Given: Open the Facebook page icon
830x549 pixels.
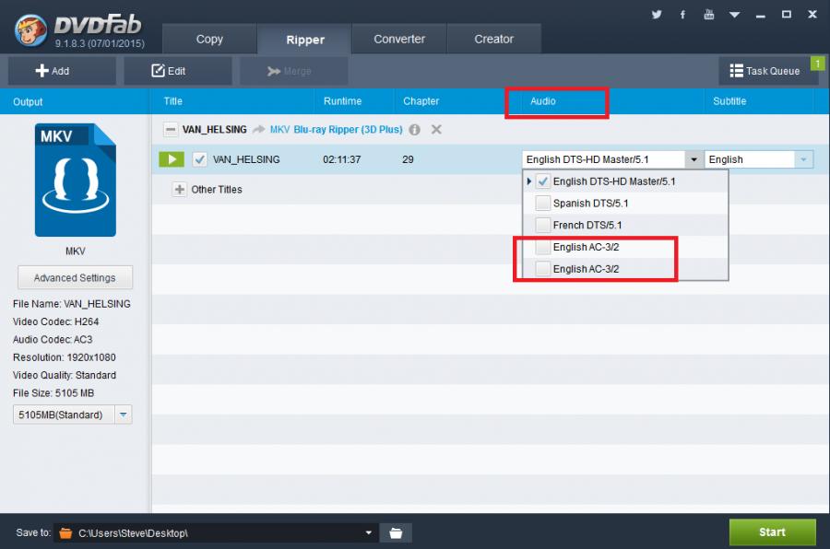Looking at the screenshot, I should pyautogui.click(x=682, y=15).
